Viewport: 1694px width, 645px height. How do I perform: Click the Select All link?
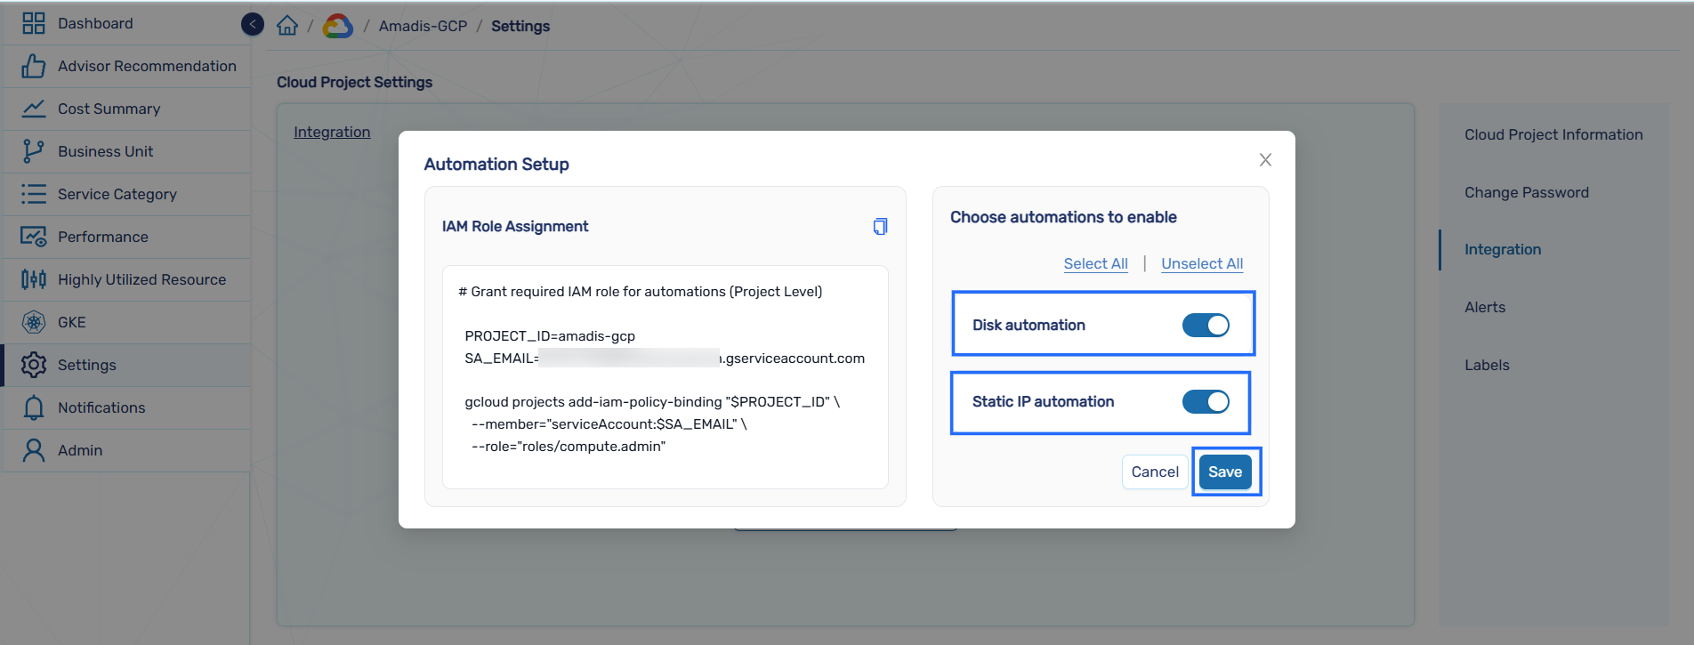tap(1095, 263)
